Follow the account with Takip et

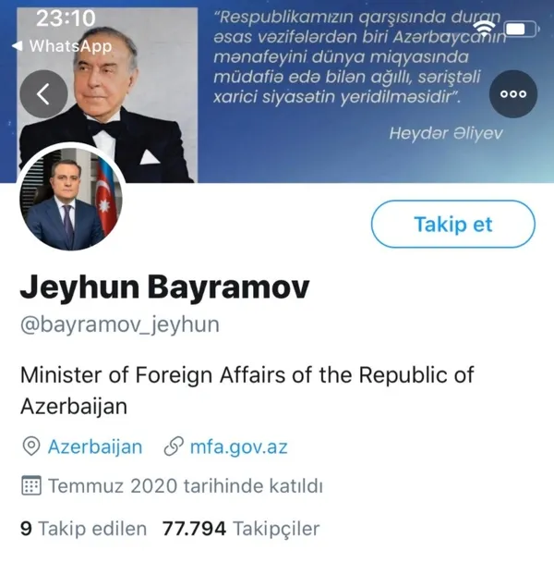453,224
